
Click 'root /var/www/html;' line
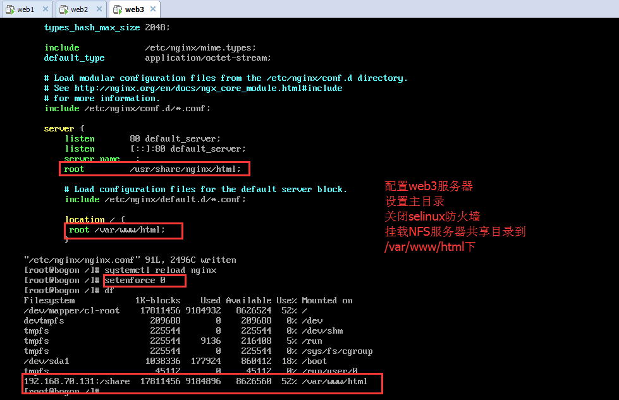point(117,230)
